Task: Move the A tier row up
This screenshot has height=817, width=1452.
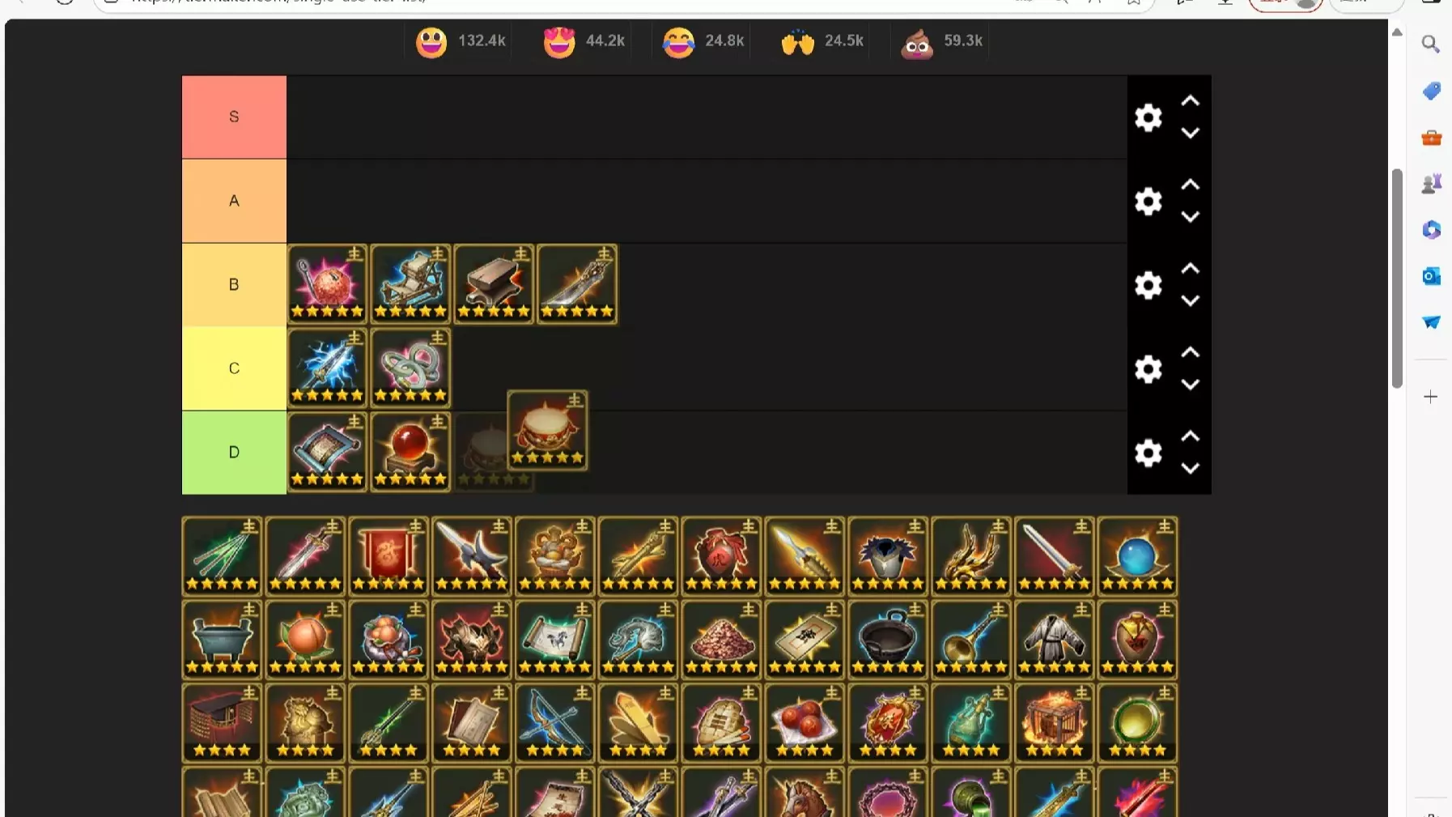Action: (x=1190, y=185)
